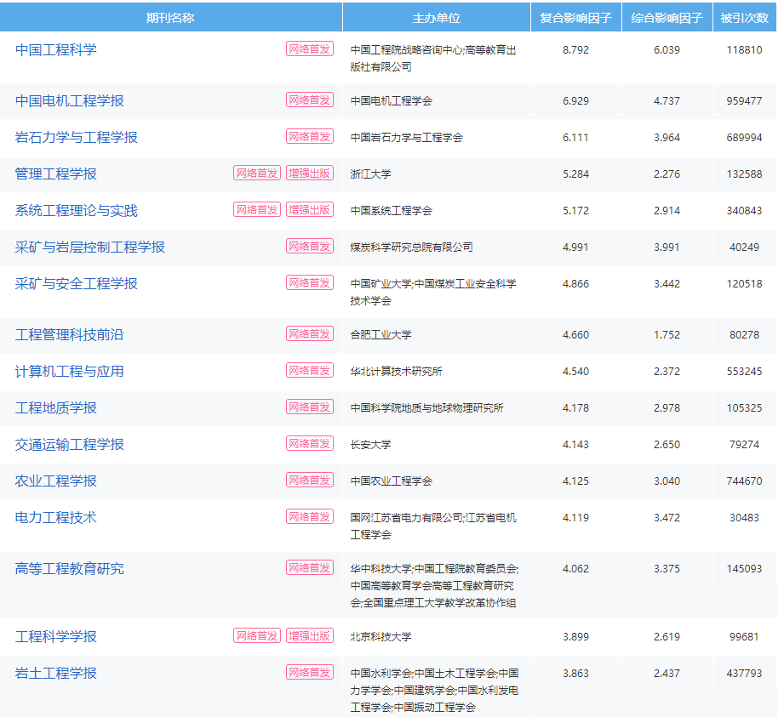
Task: Click 增强出版 tag for 工程科学学报
Action: (x=310, y=635)
